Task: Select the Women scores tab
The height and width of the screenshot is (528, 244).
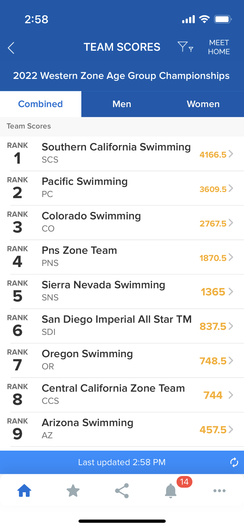Action: pos(203,104)
